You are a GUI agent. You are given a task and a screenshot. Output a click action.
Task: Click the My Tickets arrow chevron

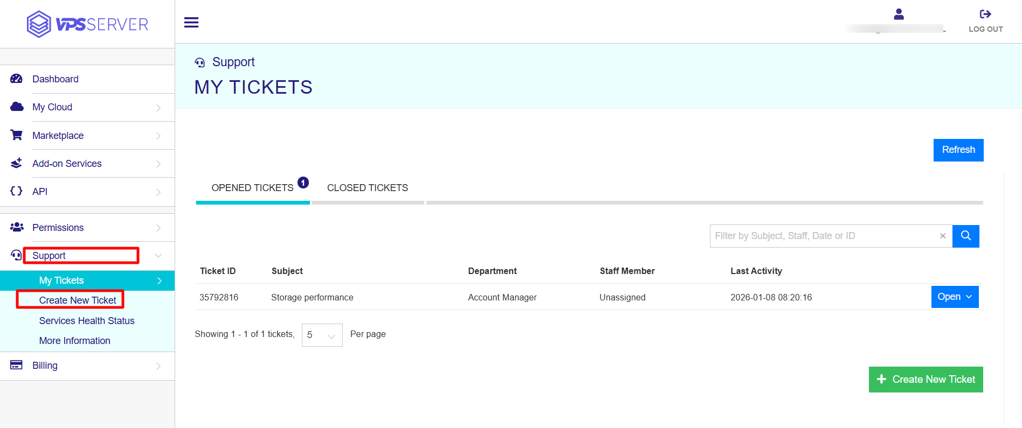click(160, 281)
